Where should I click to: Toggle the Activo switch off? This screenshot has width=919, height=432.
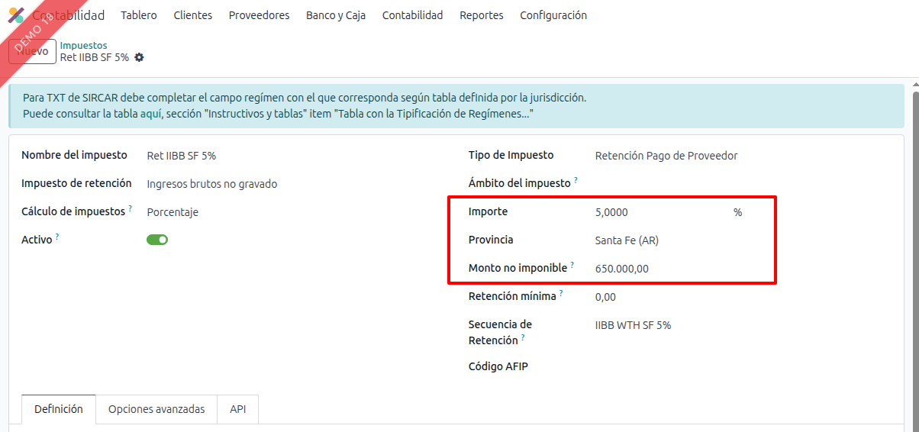[x=157, y=240]
